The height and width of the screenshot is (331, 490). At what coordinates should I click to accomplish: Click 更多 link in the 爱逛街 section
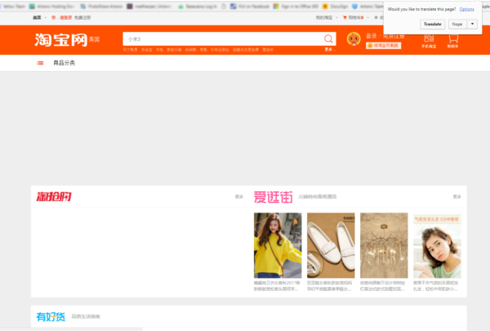point(457,196)
